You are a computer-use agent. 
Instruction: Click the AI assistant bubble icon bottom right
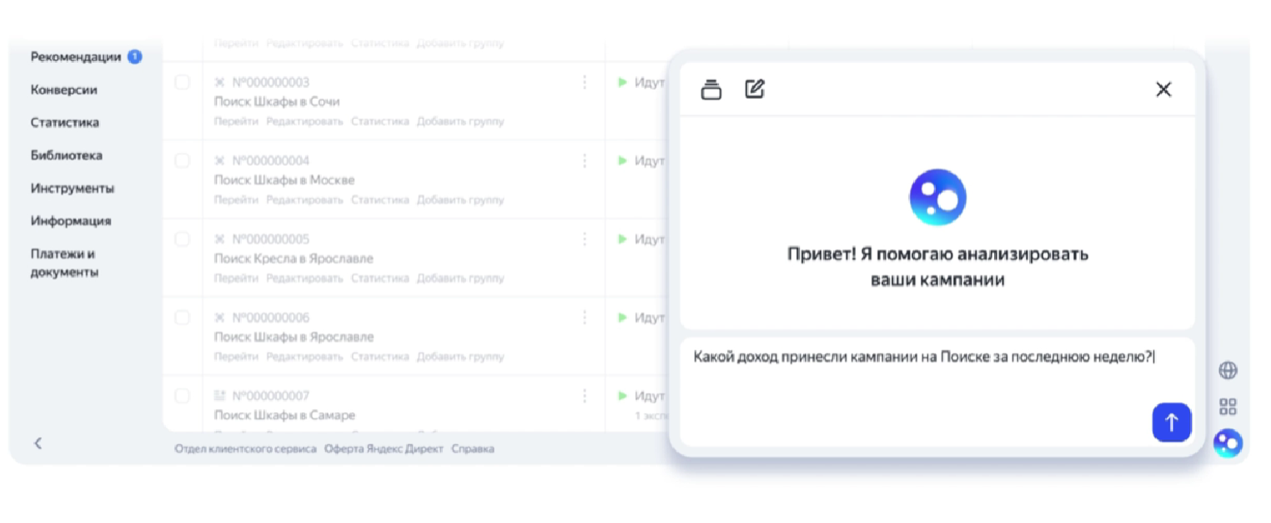click(x=1228, y=443)
